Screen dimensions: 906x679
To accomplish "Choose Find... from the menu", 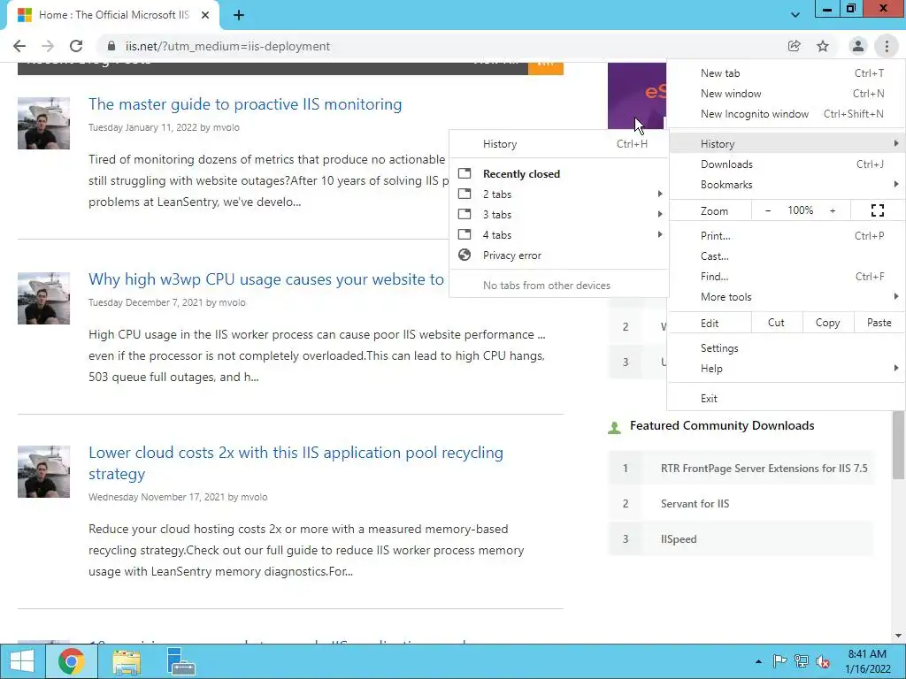I will 786,276.
